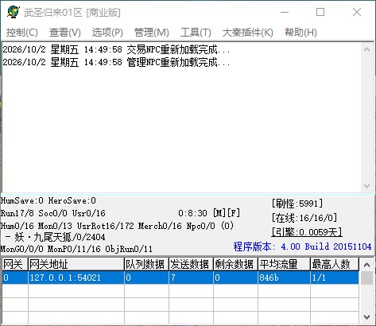Screen dimensions: 376x326
Task: Click the Hum0/16 Mon0/13 UsrRot16/172 line
Action: pos(117,226)
